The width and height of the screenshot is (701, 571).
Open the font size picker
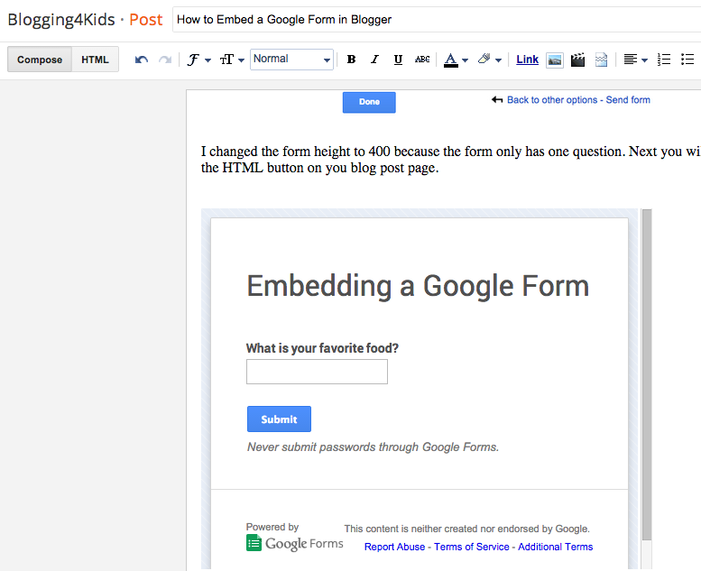click(226, 60)
